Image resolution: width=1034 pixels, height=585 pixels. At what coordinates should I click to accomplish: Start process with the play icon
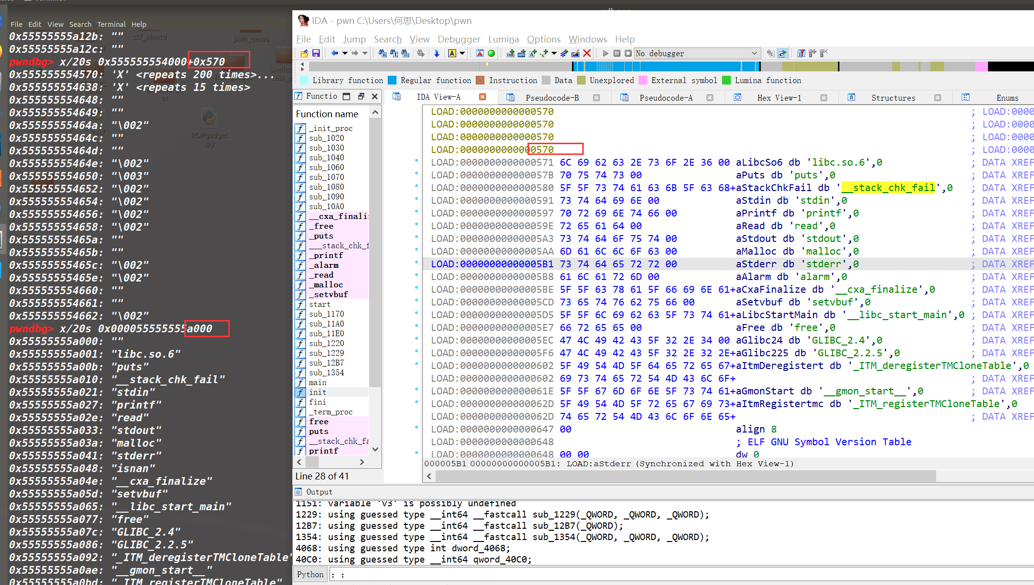(606, 53)
